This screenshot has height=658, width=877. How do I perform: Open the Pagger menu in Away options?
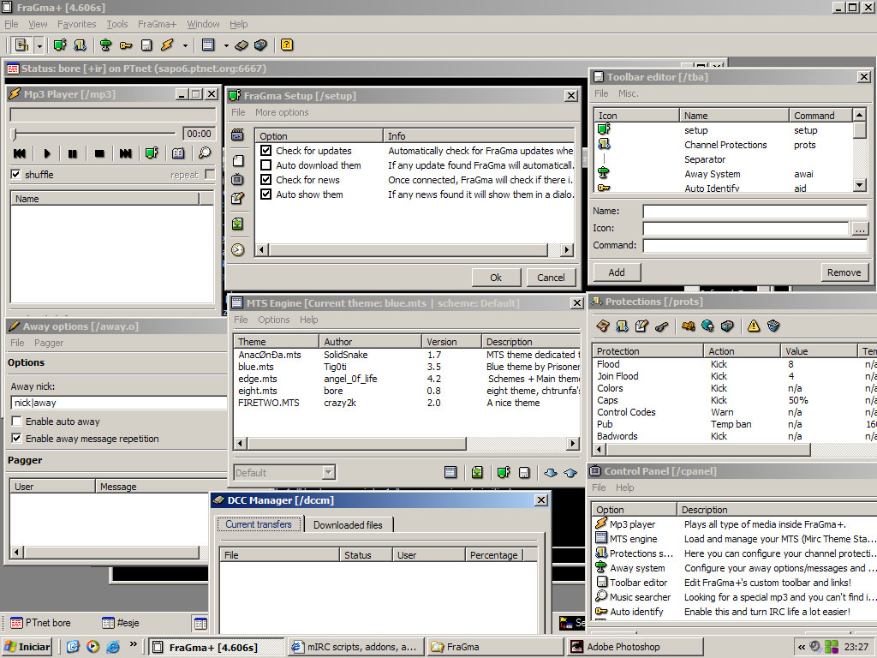(x=49, y=343)
